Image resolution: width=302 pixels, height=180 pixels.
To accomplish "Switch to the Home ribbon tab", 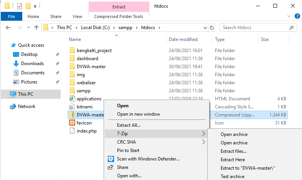I will pos(33,16).
